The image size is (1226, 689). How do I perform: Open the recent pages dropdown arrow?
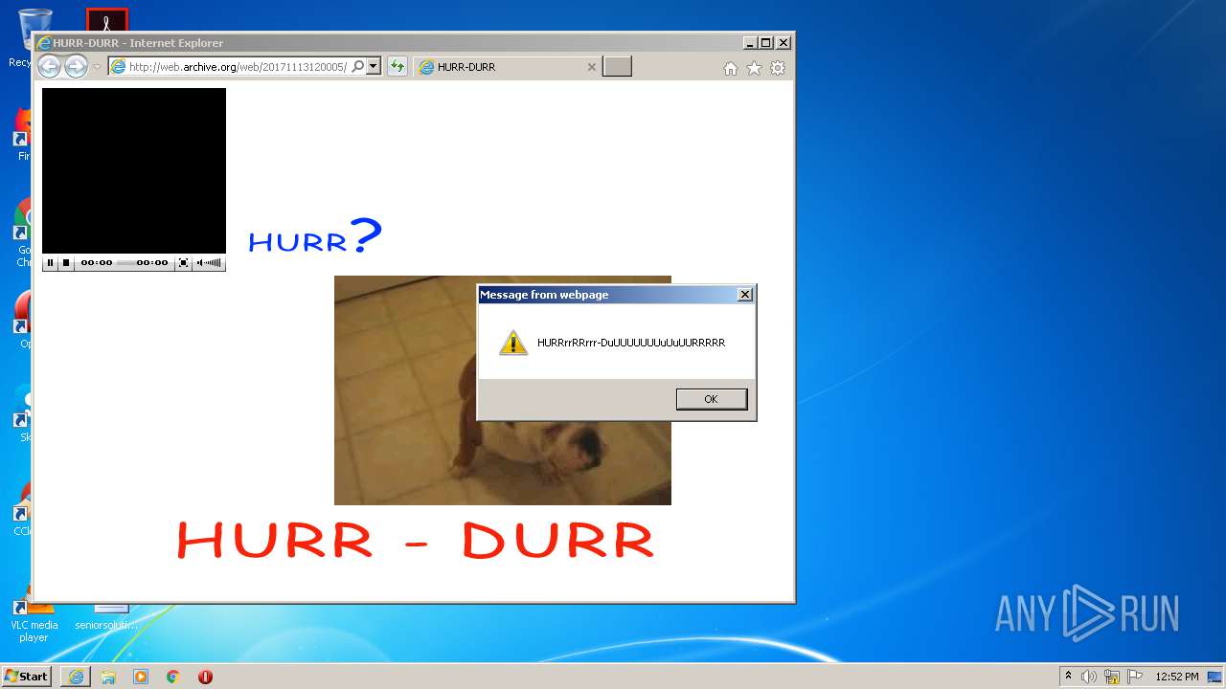tap(97, 67)
